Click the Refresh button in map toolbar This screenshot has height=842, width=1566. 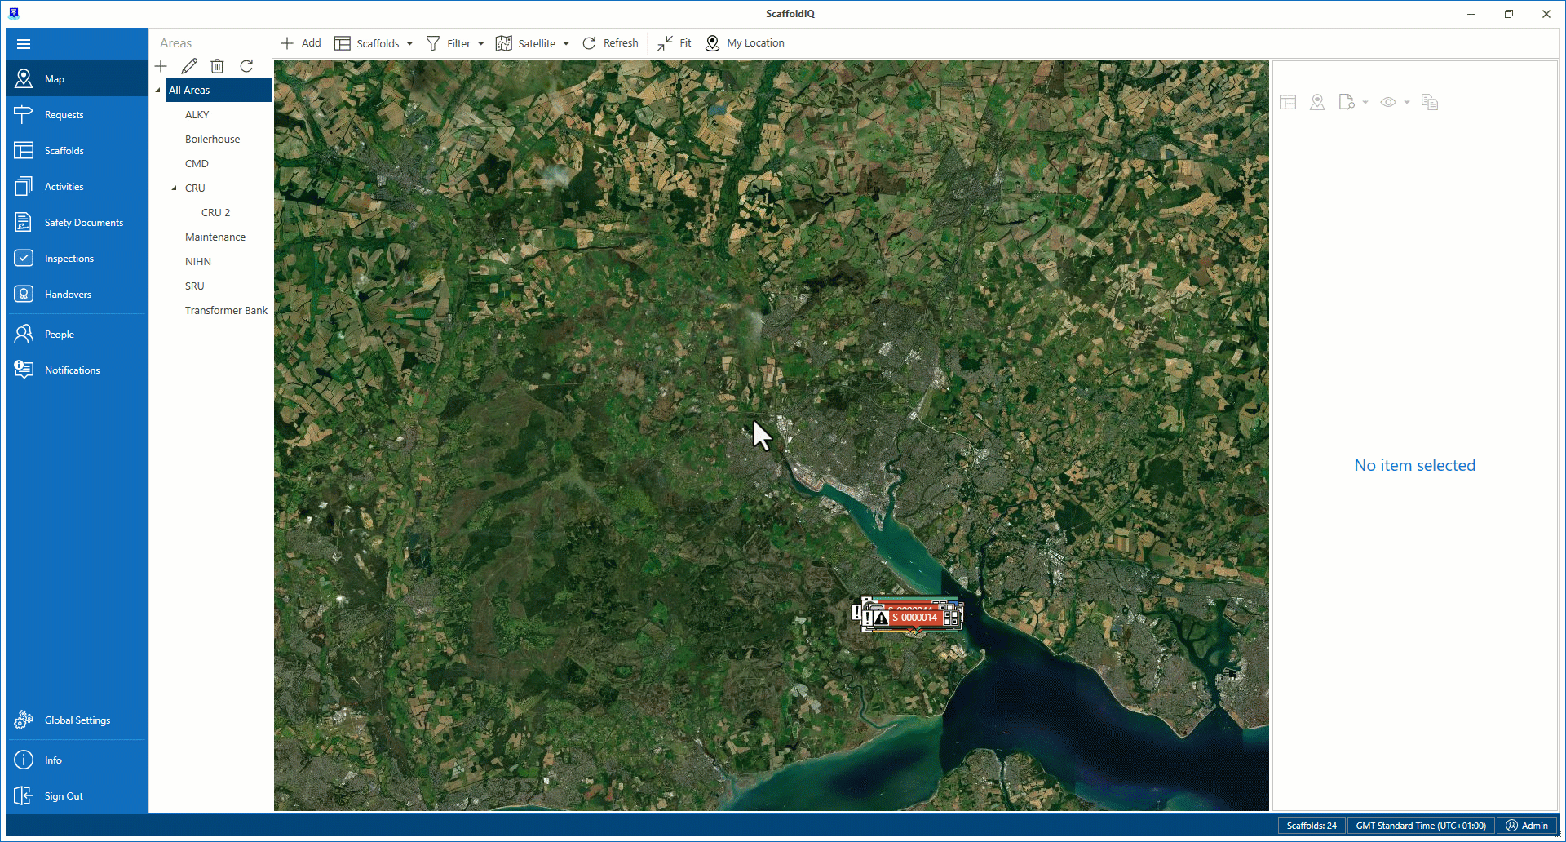[x=610, y=43]
